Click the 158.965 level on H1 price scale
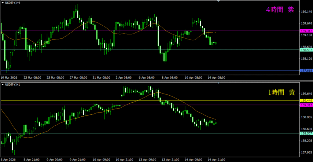 [306, 117]
